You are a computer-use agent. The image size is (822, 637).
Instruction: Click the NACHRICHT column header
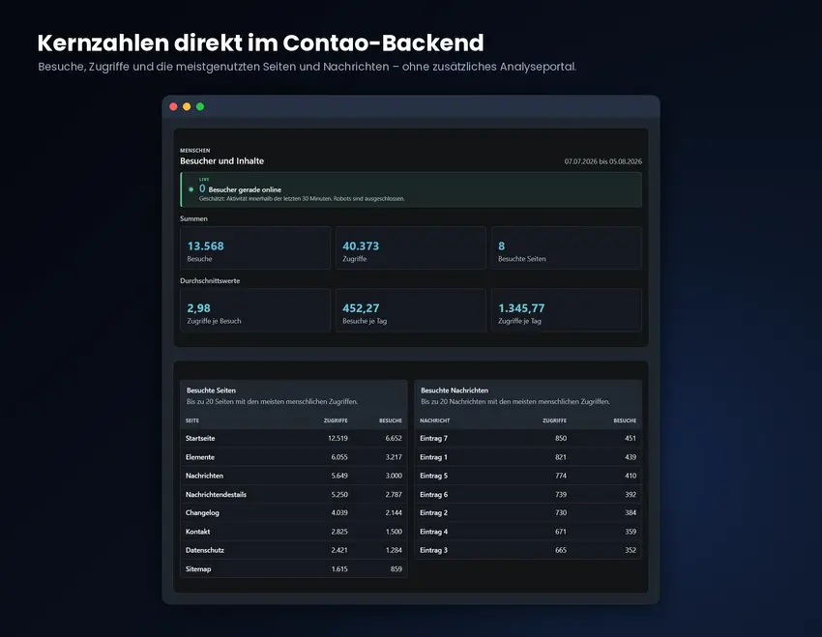pos(434,420)
